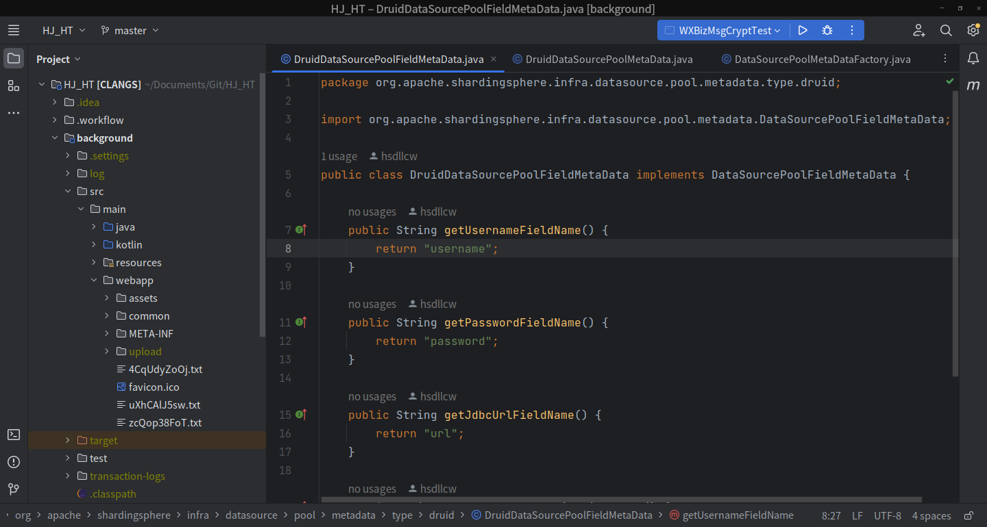This screenshot has height=527, width=987.
Task: Click project tree vertical scrollbar
Action: coord(263,205)
